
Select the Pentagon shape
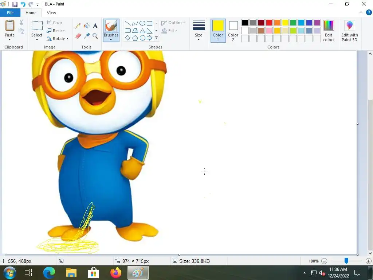click(135, 38)
